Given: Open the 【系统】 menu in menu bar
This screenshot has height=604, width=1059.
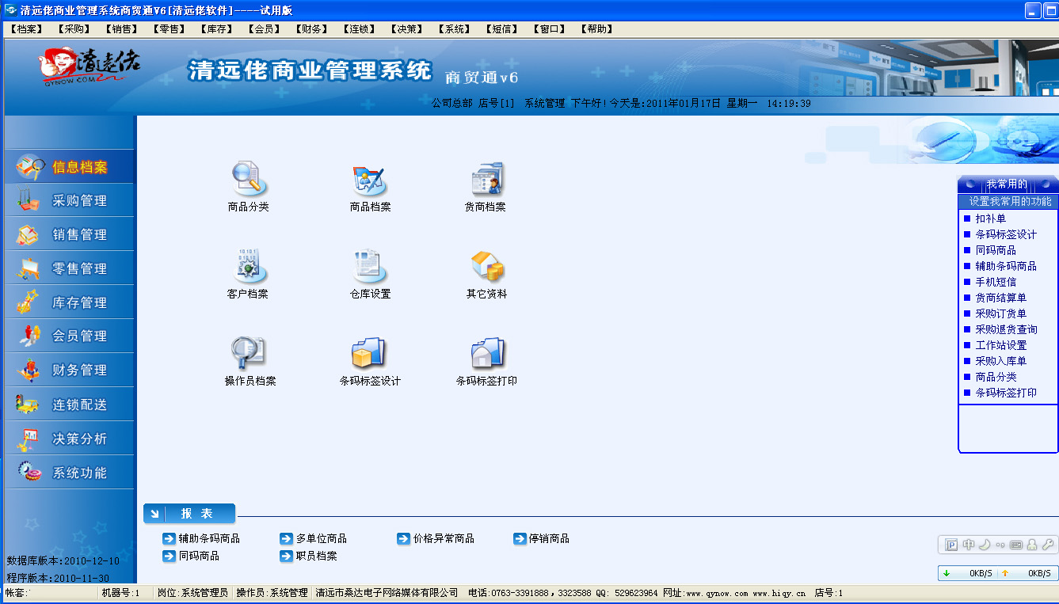Looking at the screenshot, I should pos(454,29).
